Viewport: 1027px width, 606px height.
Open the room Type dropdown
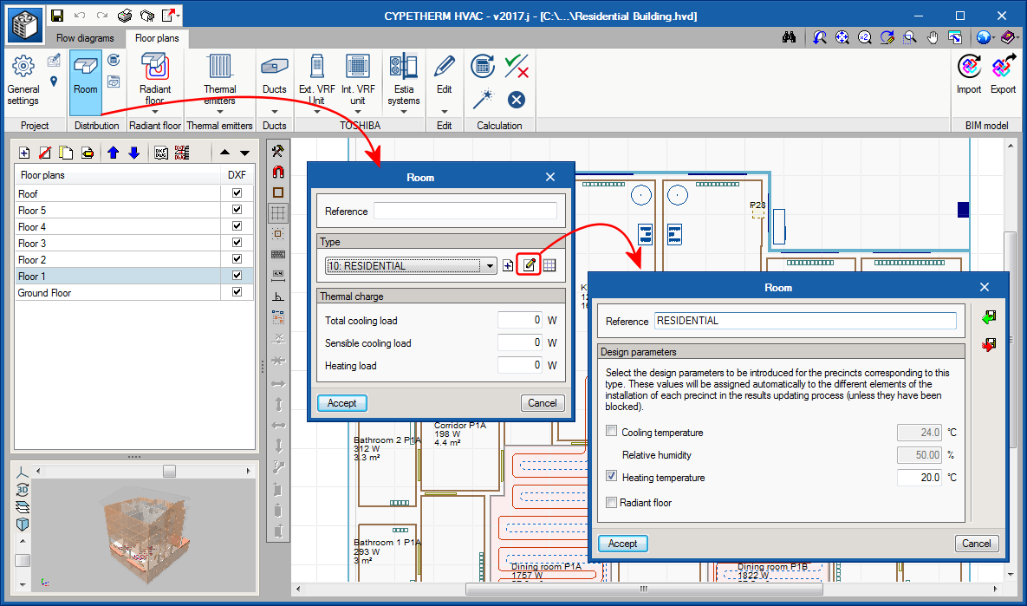[491, 266]
